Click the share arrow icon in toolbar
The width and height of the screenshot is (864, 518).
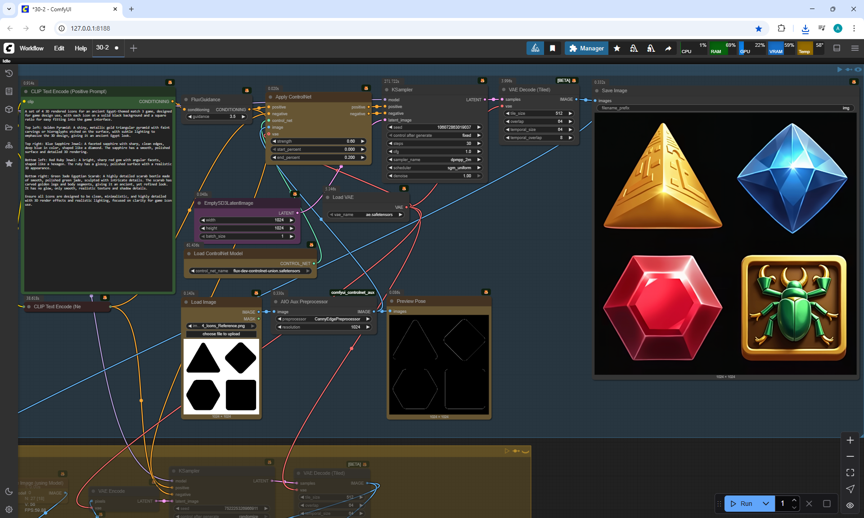(x=668, y=48)
